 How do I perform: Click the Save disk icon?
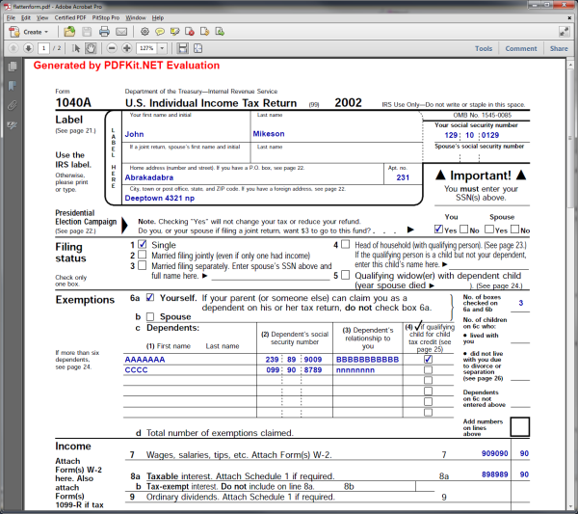click(87, 32)
